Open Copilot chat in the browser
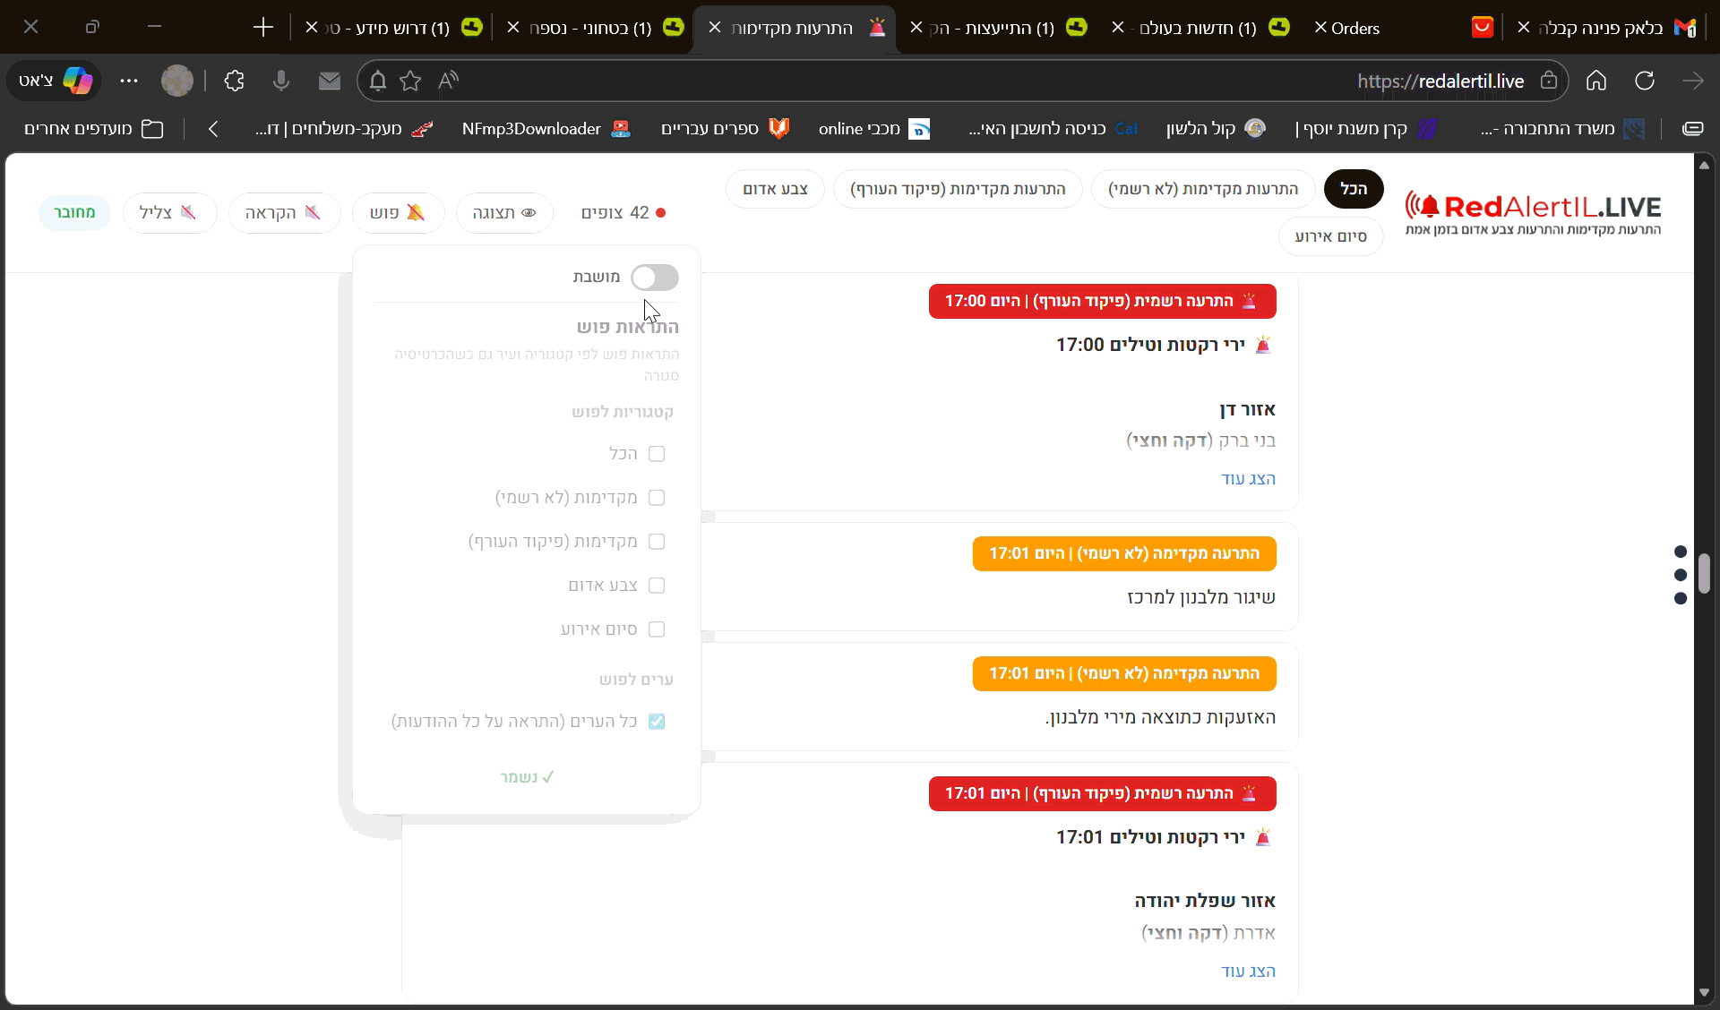 [x=55, y=81]
